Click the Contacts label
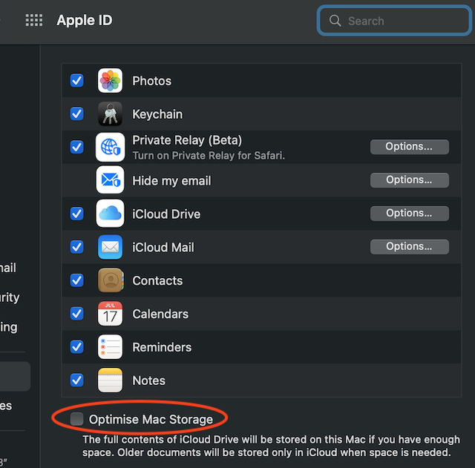Image resolution: width=475 pixels, height=468 pixels. click(157, 281)
